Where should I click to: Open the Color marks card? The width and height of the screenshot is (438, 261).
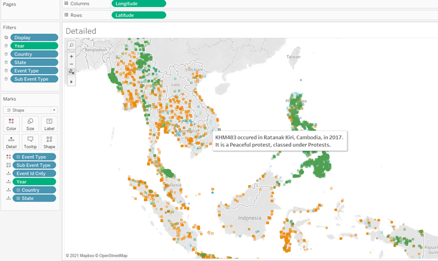pos(11,124)
